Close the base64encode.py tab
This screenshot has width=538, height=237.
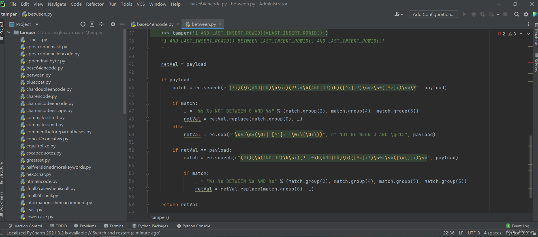tap(178, 24)
